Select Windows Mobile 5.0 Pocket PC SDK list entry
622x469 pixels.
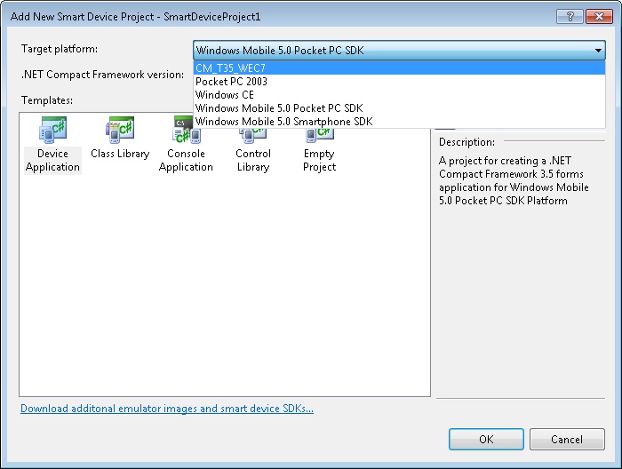pyautogui.click(x=399, y=108)
